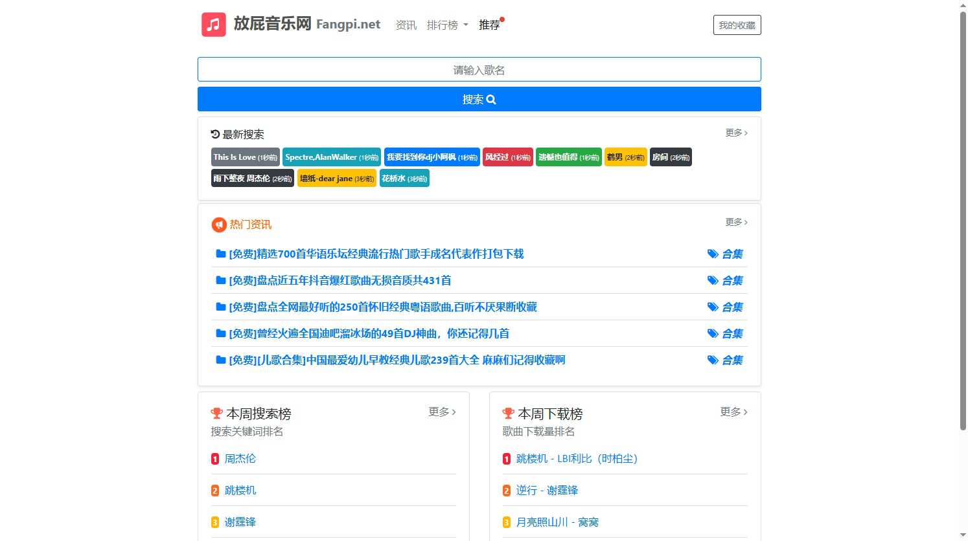Viewport: 968px width, 541px height.
Task: Open the 推荐 navigation item
Action: (489, 25)
